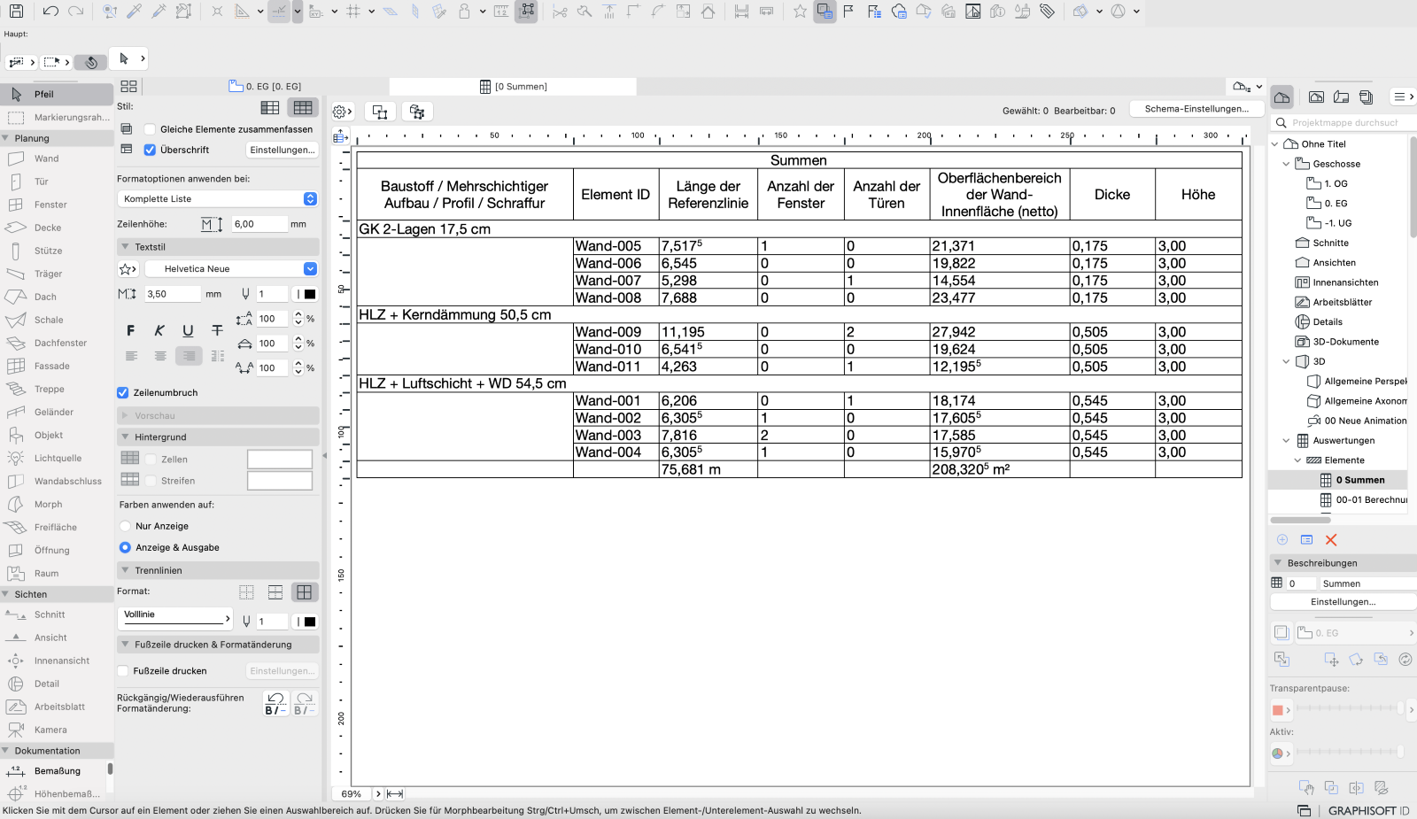Image resolution: width=1417 pixels, height=819 pixels.
Task: Click the 69% zoom value field
Action: (x=352, y=793)
